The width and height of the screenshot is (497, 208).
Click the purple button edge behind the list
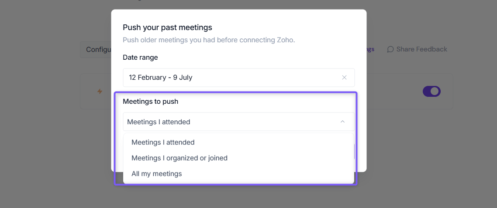coord(354,152)
